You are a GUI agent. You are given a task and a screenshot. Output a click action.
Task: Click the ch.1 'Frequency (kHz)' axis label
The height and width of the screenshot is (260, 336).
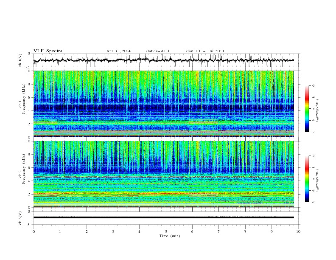(x=24, y=99)
